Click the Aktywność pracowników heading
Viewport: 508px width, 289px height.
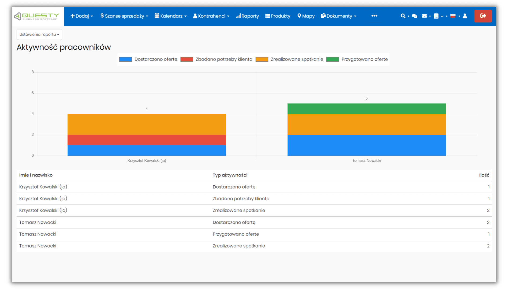tap(64, 47)
